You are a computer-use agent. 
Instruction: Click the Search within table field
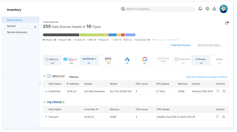pos(212,45)
